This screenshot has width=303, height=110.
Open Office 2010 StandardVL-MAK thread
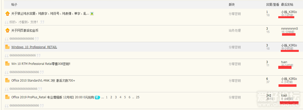point(43,81)
